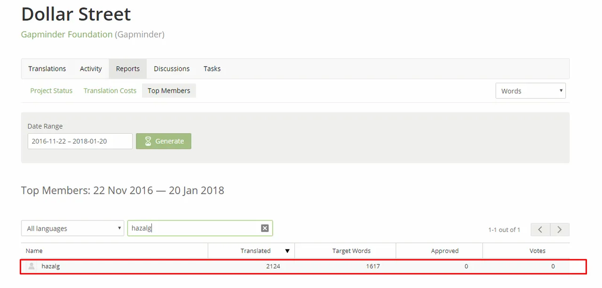Click the target words value 1617
Screen dimensions: 602x288
[373, 266]
